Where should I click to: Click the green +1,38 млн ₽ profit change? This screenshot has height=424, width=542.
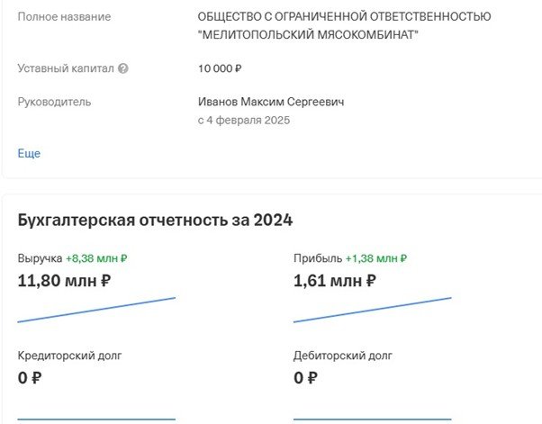tap(375, 258)
